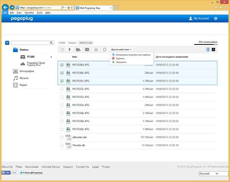Viewport: 230px width, 182px height.
Task: Collapse sidebar with blue arrow button
Action: [7, 42]
